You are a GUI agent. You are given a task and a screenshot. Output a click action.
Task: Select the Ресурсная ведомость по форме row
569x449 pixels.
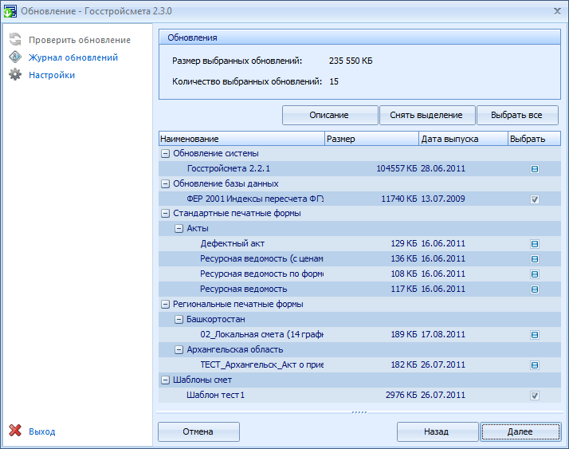[x=359, y=274]
